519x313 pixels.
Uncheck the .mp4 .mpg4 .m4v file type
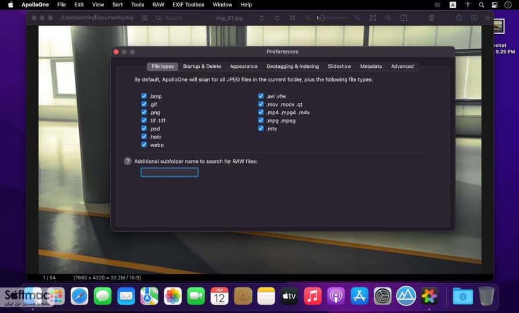tap(261, 112)
